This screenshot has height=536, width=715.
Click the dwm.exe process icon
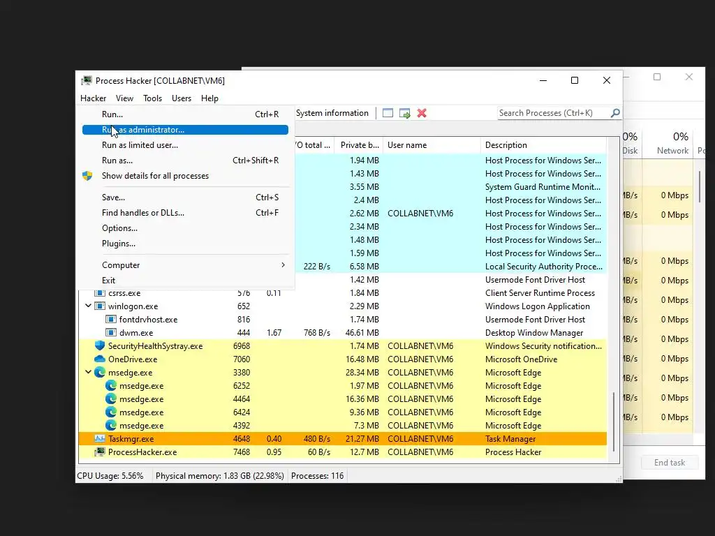tap(111, 333)
